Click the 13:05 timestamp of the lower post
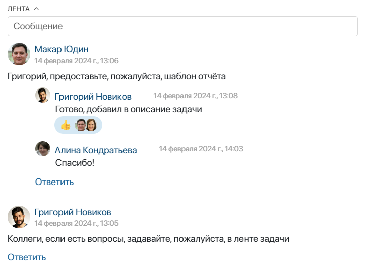The image size is (366, 271). (77, 223)
